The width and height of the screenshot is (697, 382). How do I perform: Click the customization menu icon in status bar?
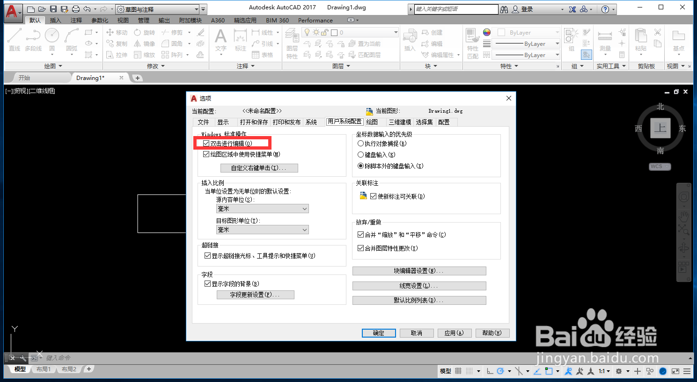(x=687, y=371)
